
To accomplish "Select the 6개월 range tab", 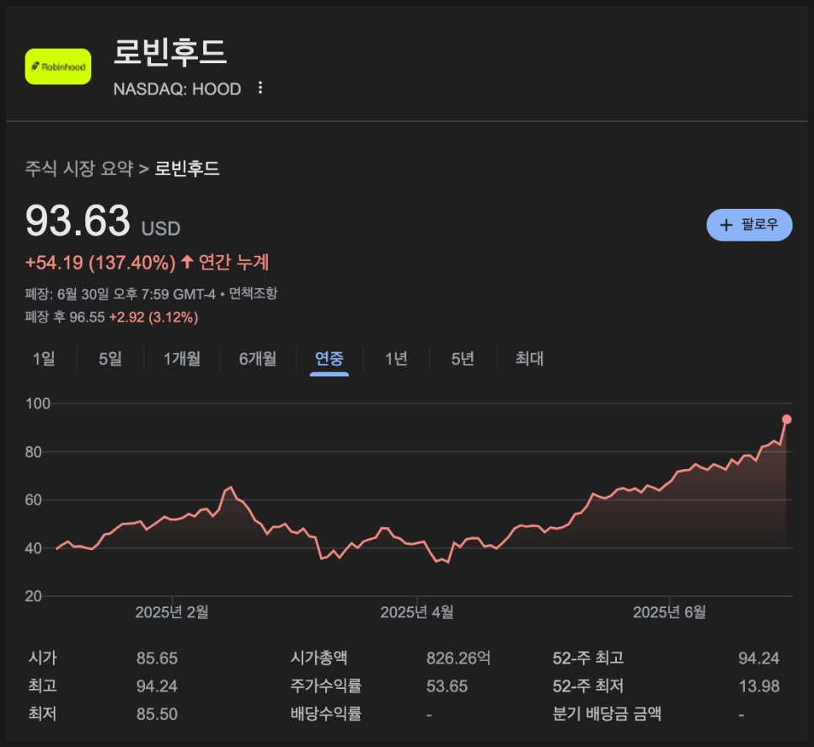I will tap(258, 359).
